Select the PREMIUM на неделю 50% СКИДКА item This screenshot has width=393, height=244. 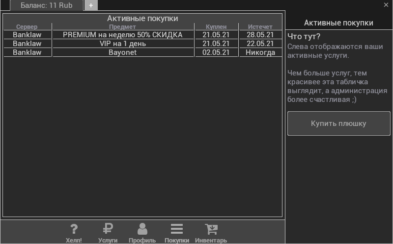pyautogui.click(x=122, y=35)
